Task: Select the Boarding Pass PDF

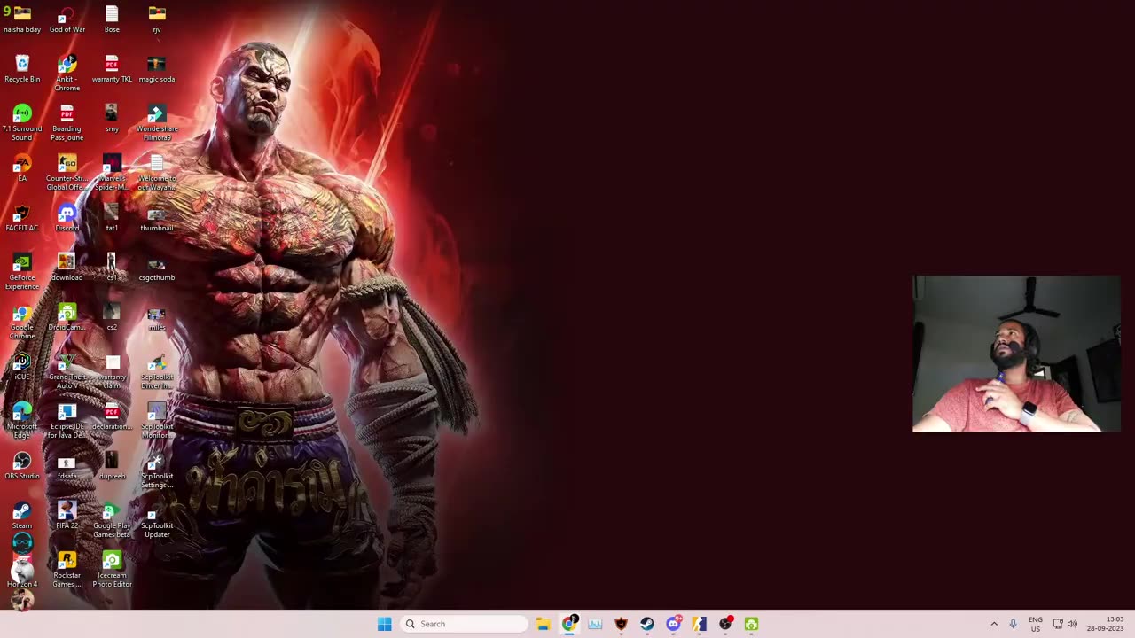Action: pyautogui.click(x=67, y=123)
